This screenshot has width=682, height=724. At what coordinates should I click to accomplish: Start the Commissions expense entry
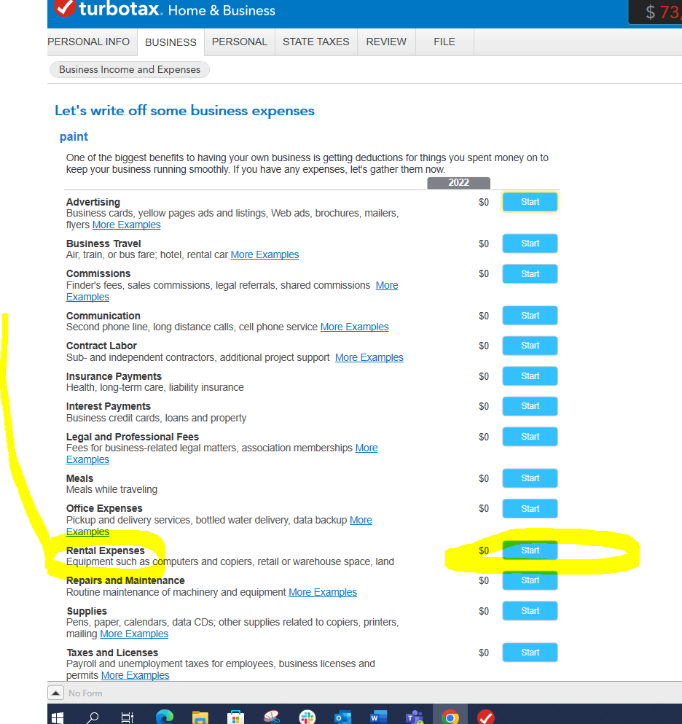530,274
